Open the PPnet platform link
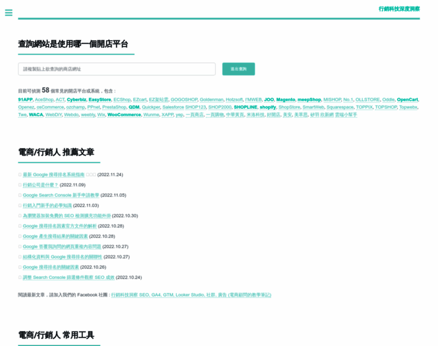The image size is (438, 346). click(93, 107)
